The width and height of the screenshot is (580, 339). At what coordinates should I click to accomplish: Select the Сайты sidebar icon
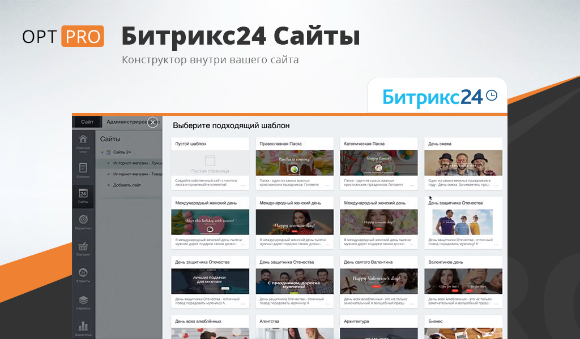click(83, 195)
